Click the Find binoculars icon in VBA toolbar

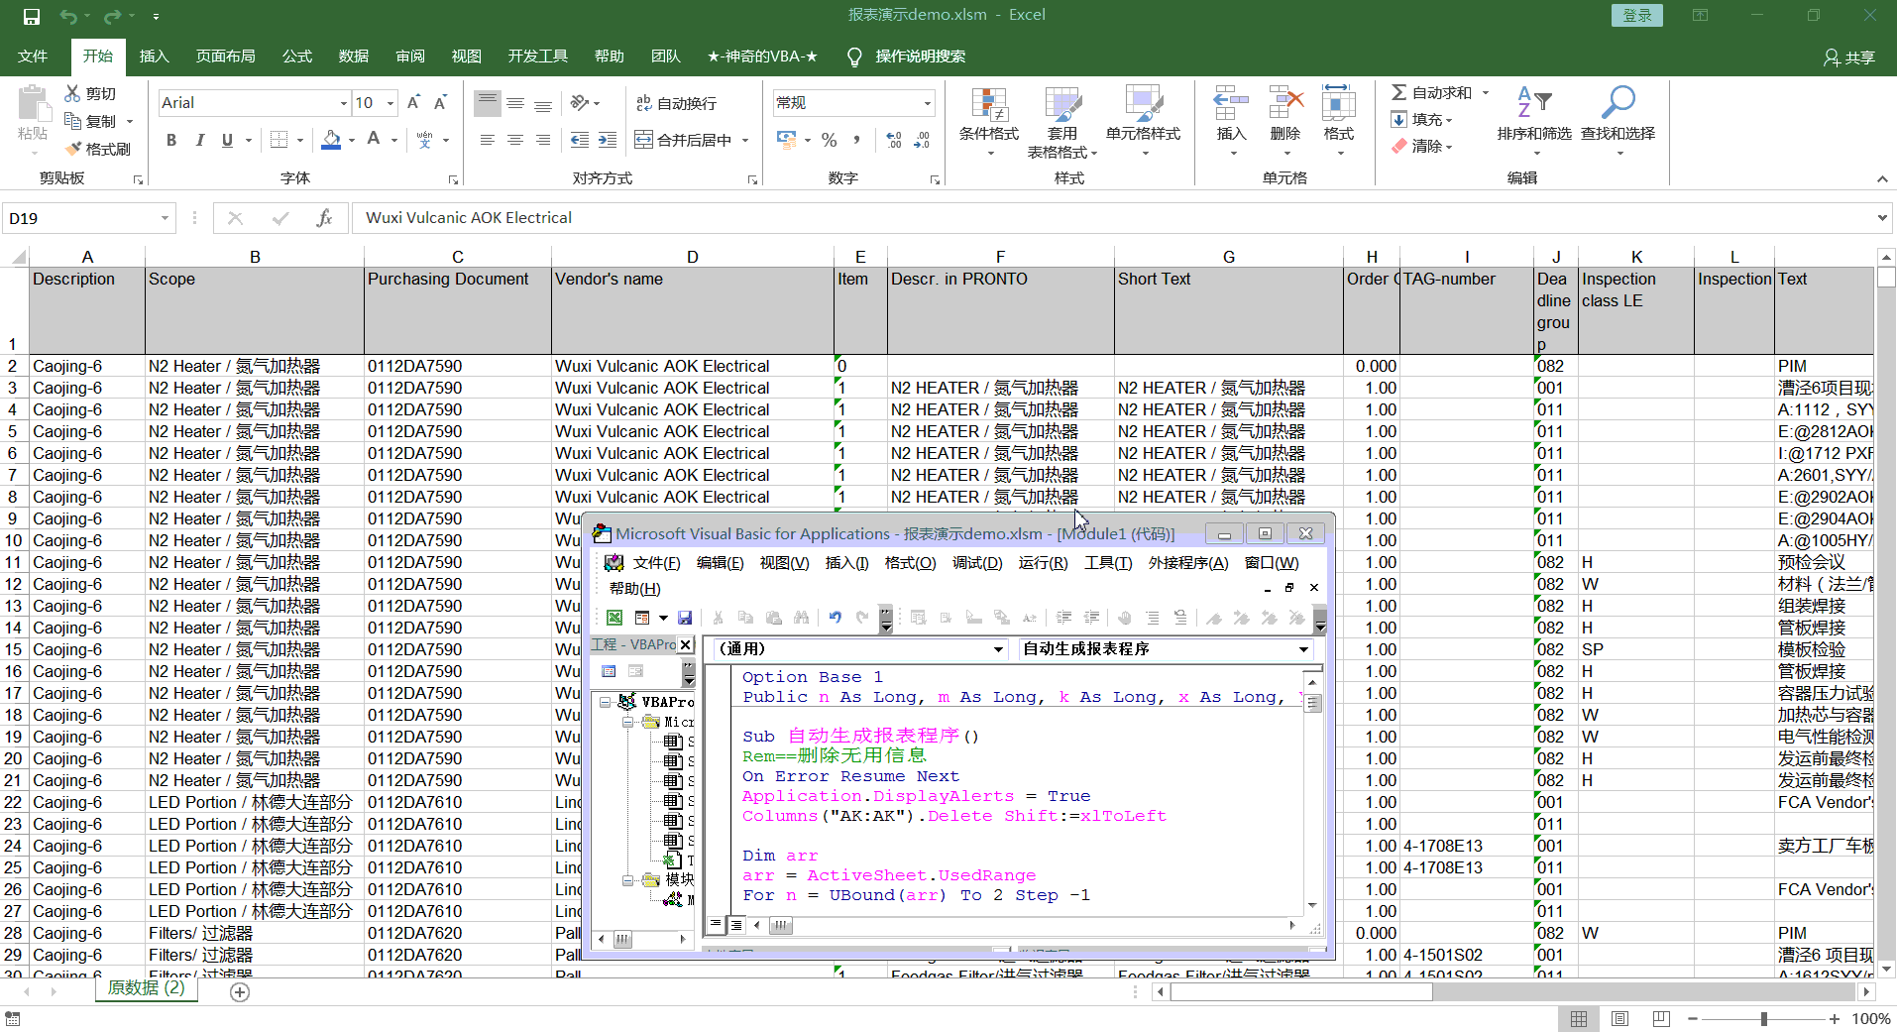(802, 618)
